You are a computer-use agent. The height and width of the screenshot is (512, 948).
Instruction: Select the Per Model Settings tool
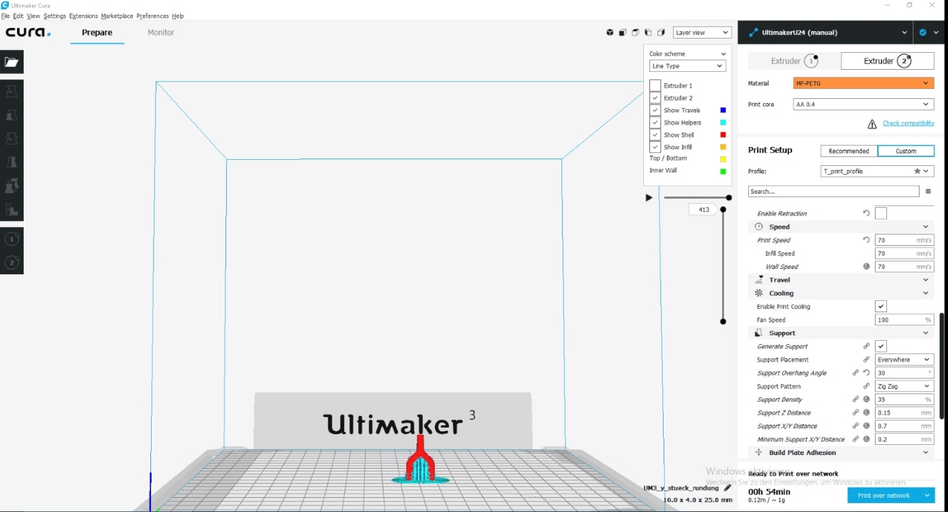(x=12, y=186)
